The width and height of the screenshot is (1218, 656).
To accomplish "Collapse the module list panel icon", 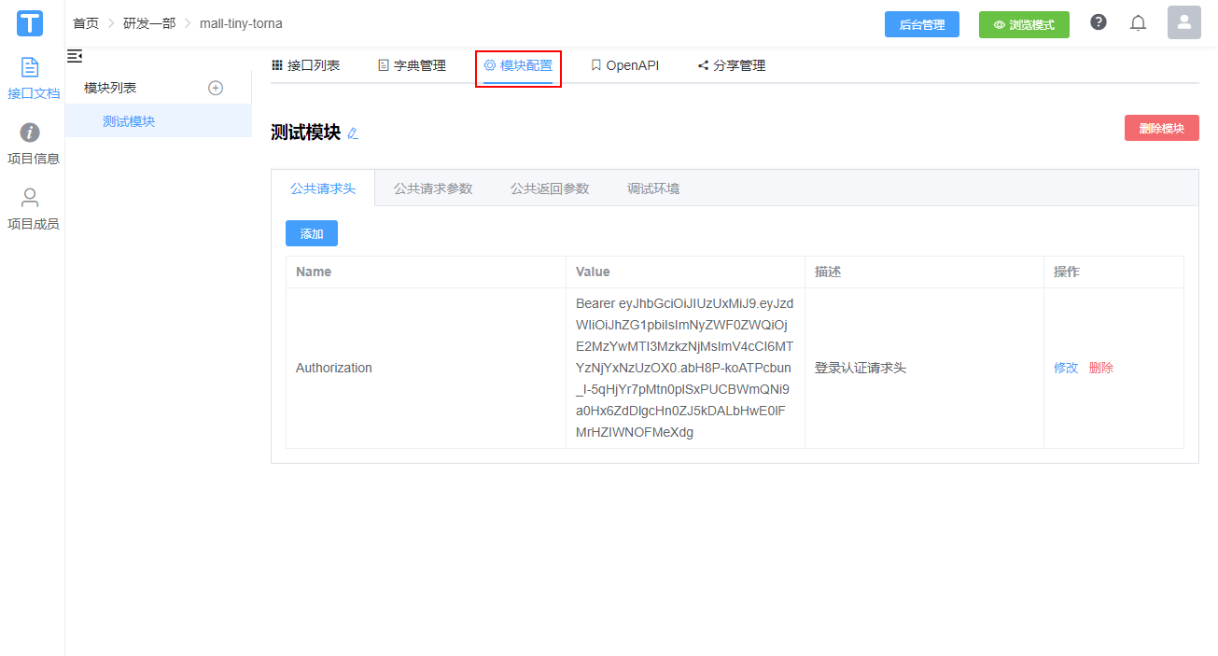I will [75, 56].
